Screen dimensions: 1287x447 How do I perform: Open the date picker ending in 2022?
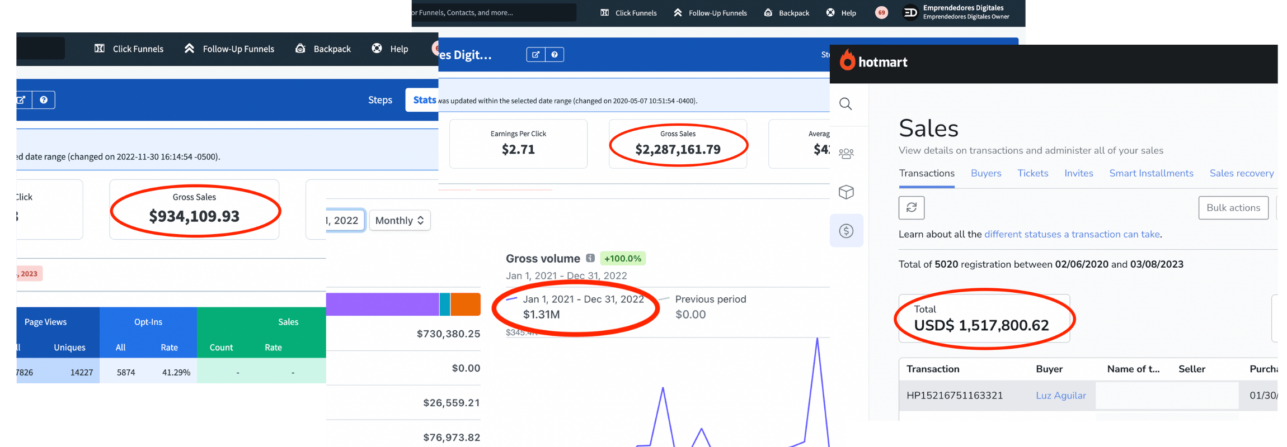[x=345, y=221]
